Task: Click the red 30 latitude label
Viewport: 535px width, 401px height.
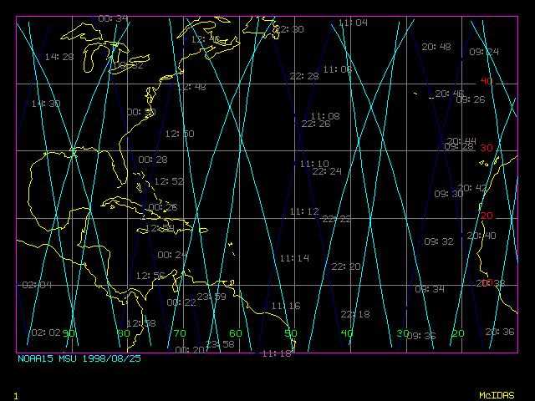Action: pos(487,148)
